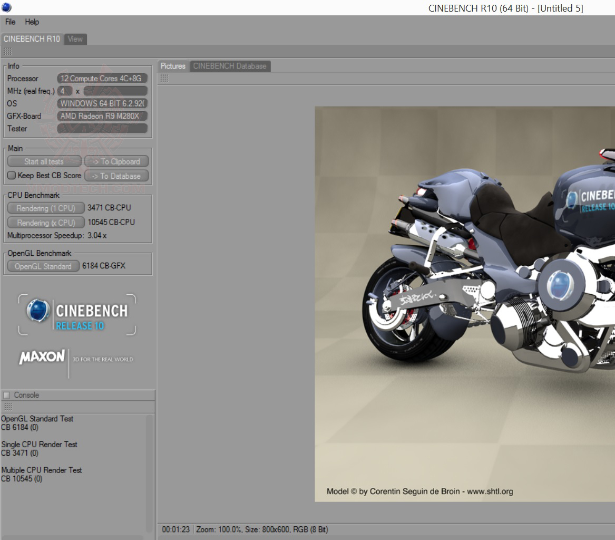615x540 pixels.
Task: Click the 6184 CB-GFX score text
Action: pyautogui.click(x=103, y=266)
